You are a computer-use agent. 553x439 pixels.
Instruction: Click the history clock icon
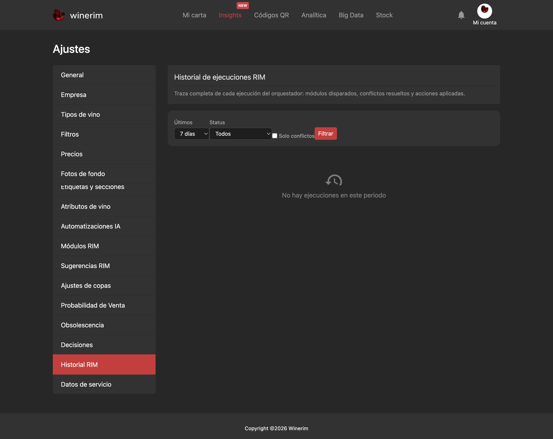click(x=334, y=180)
